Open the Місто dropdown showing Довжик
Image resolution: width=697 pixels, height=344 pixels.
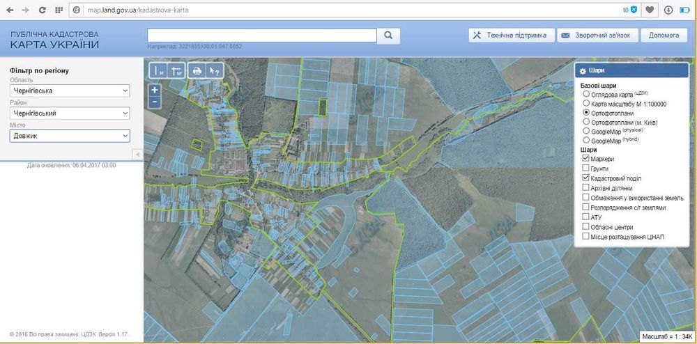(x=70, y=136)
